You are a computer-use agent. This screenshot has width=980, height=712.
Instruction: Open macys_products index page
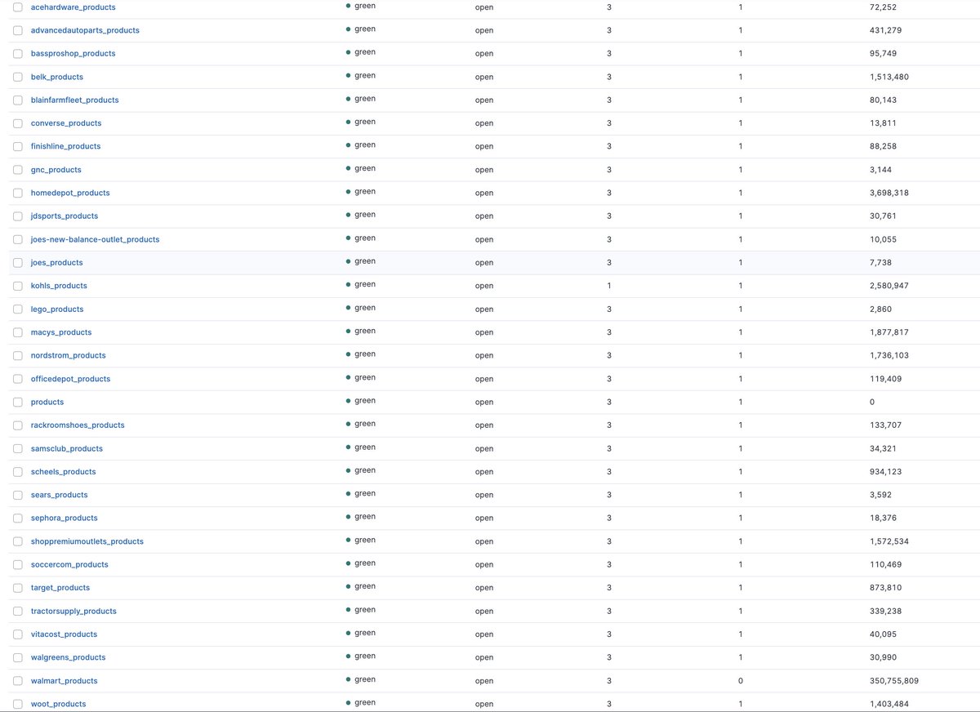(61, 332)
